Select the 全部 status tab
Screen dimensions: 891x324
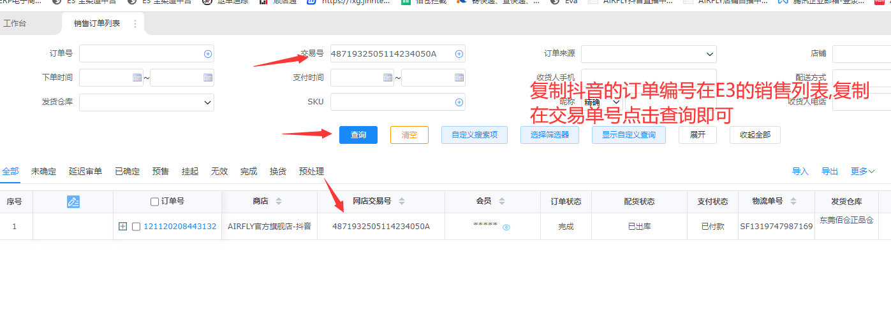pos(10,171)
